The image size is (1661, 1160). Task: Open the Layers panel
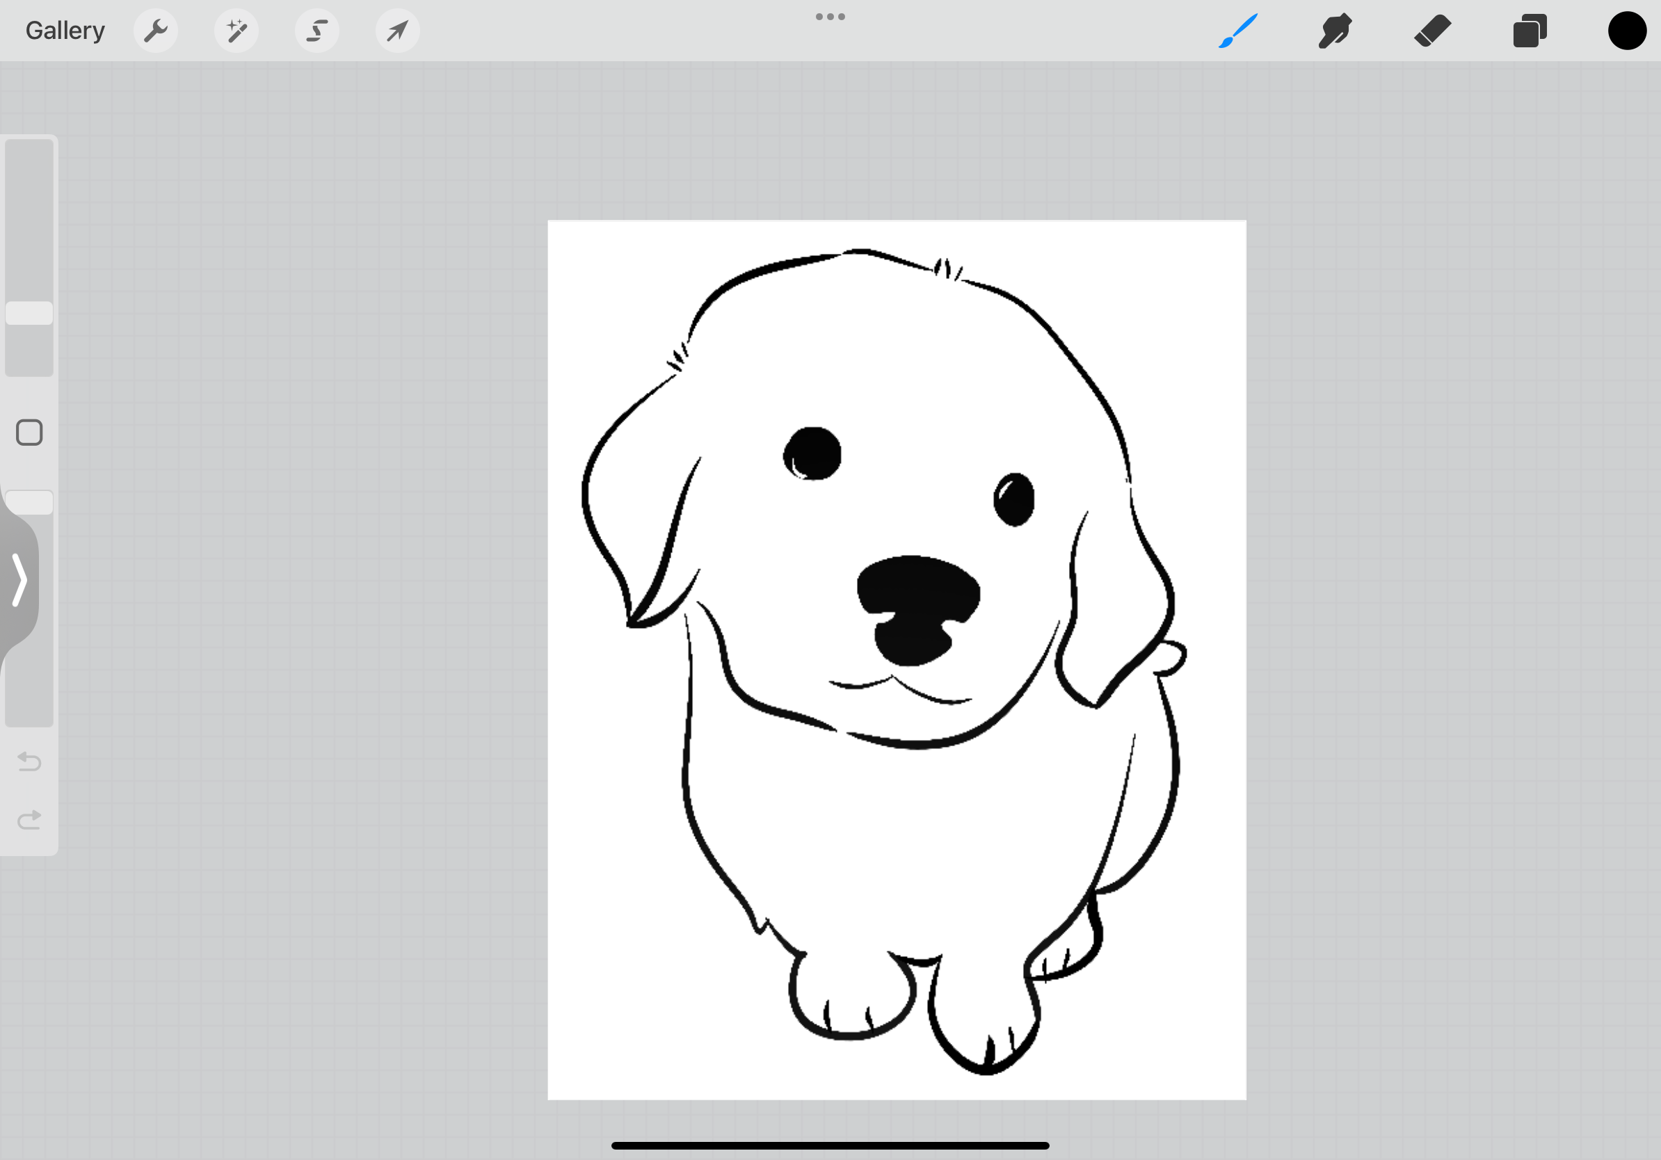click(1530, 31)
